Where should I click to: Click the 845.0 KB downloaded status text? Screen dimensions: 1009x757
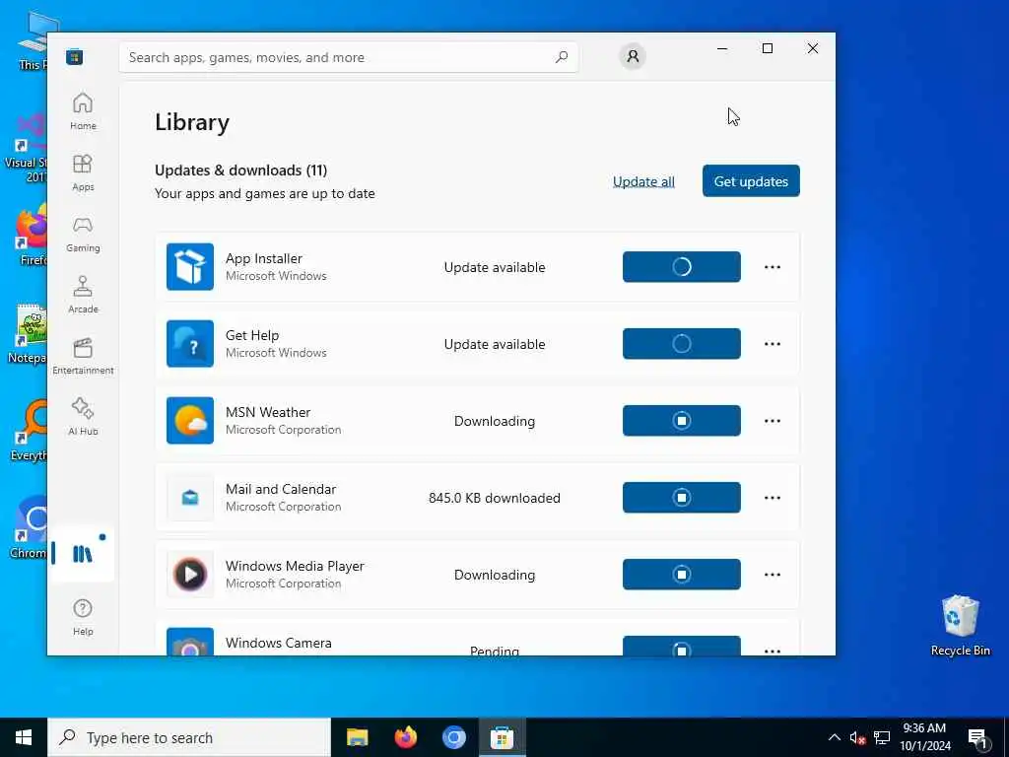tap(495, 498)
